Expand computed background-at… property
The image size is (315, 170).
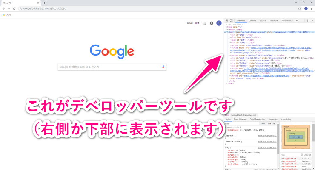pyautogui.click(x=281, y=159)
